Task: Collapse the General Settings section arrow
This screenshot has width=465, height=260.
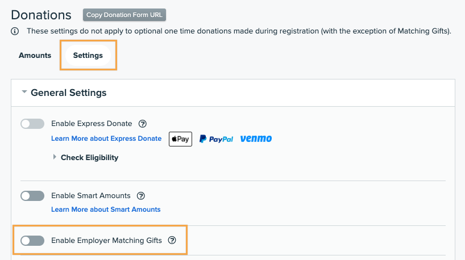Action: pos(24,92)
